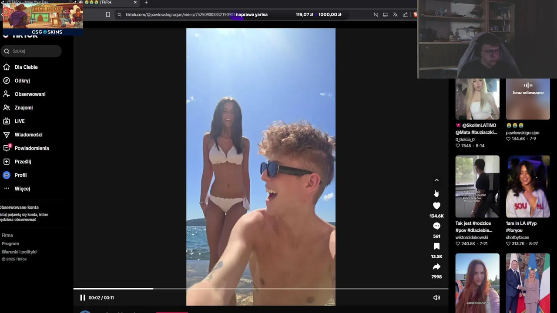The height and width of the screenshot is (313, 557).
Task: Close the TikTok browser tab
Action: coord(135,2)
